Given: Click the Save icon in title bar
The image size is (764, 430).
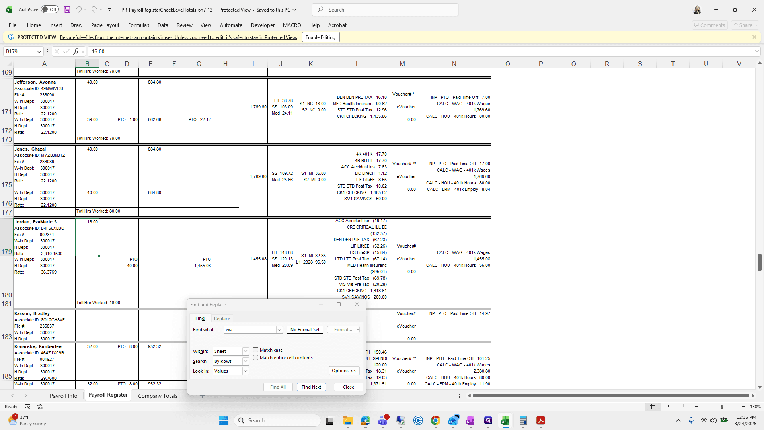Looking at the screenshot, I should (x=67, y=10).
